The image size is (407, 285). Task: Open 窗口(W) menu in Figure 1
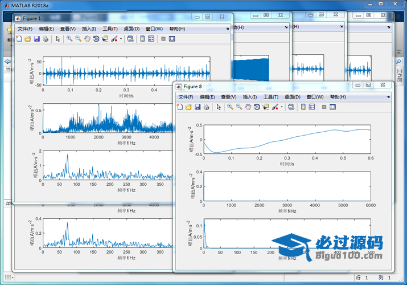click(x=154, y=29)
